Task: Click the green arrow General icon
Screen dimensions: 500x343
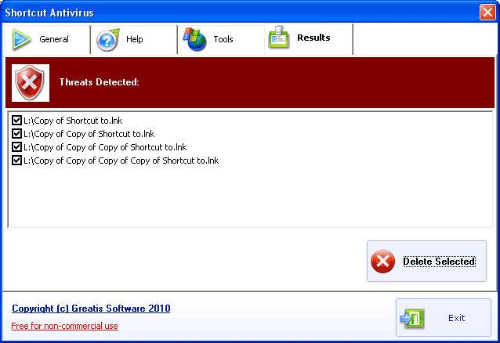Action: click(x=22, y=39)
